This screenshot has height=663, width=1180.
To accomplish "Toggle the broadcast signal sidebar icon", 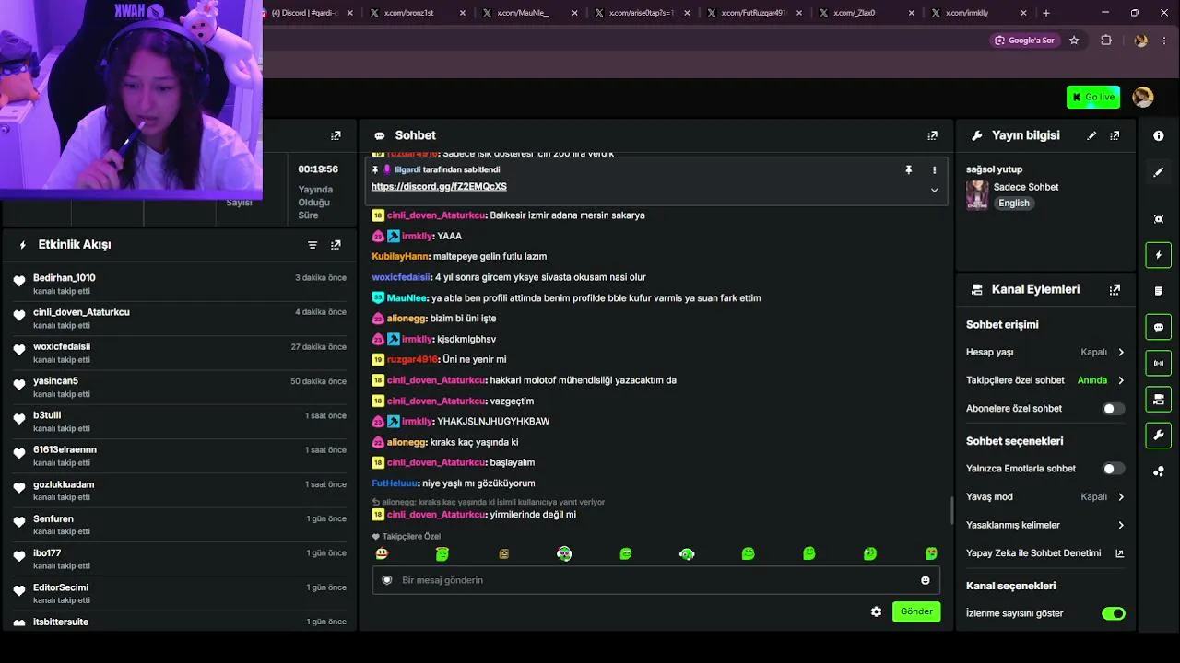I will point(1159,363).
